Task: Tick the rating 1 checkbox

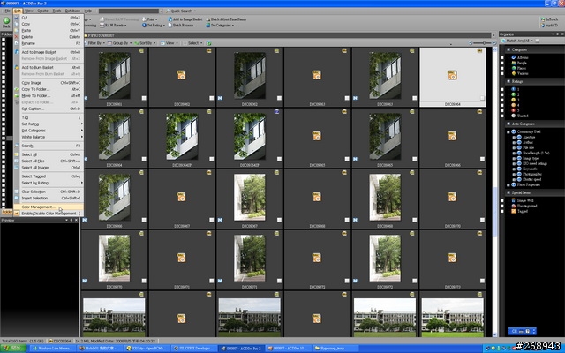Action: [502, 89]
